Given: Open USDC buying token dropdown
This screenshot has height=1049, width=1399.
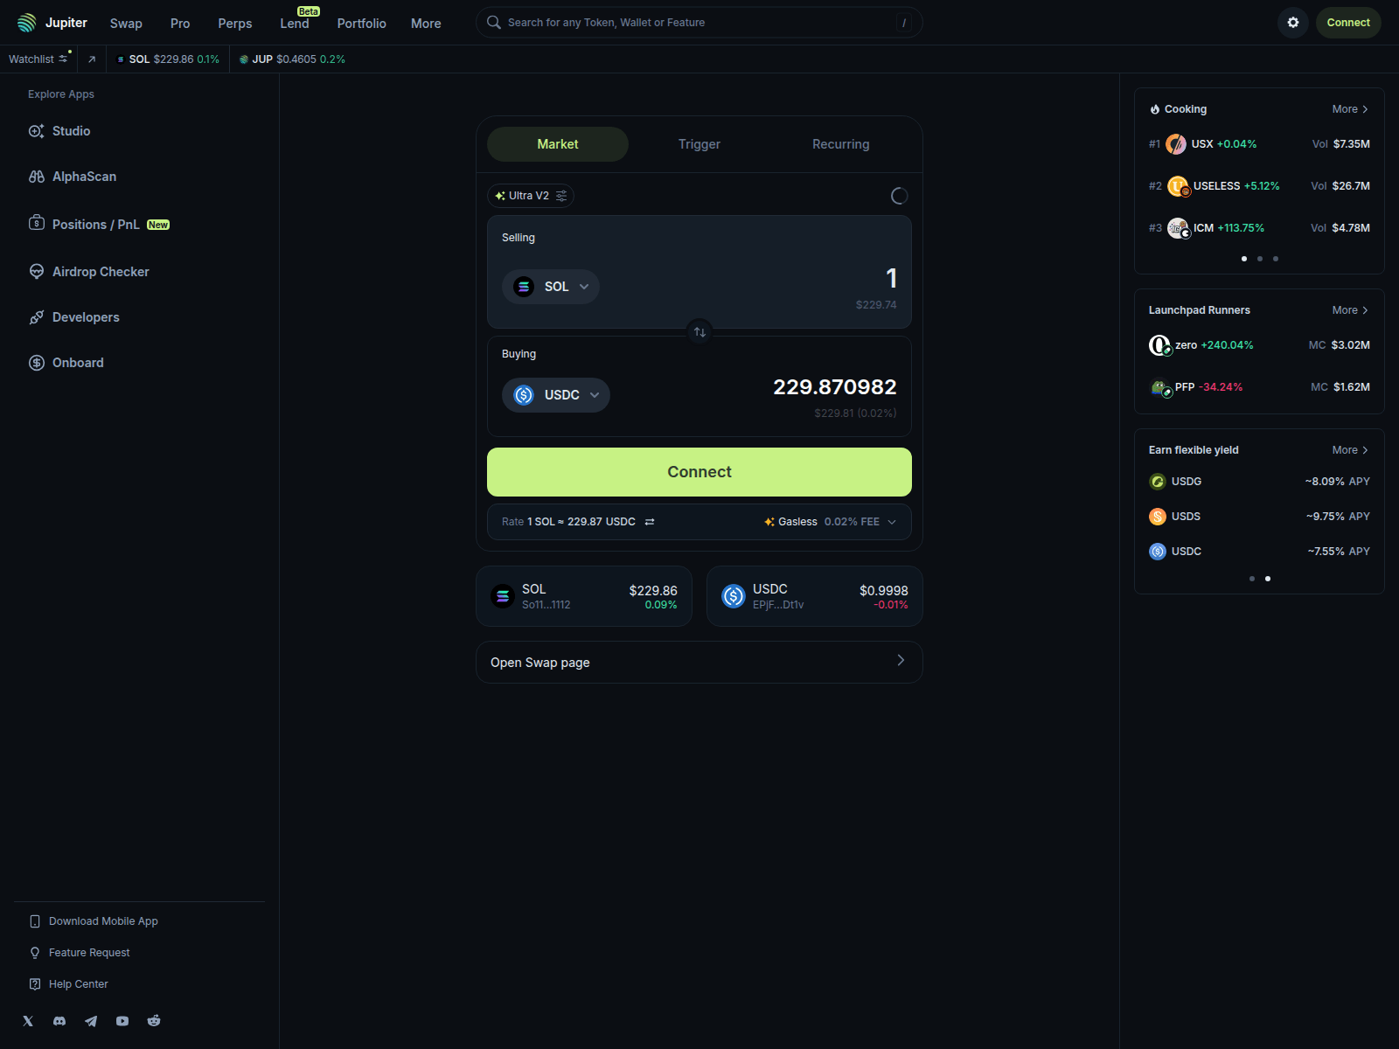Looking at the screenshot, I should click(x=556, y=395).
